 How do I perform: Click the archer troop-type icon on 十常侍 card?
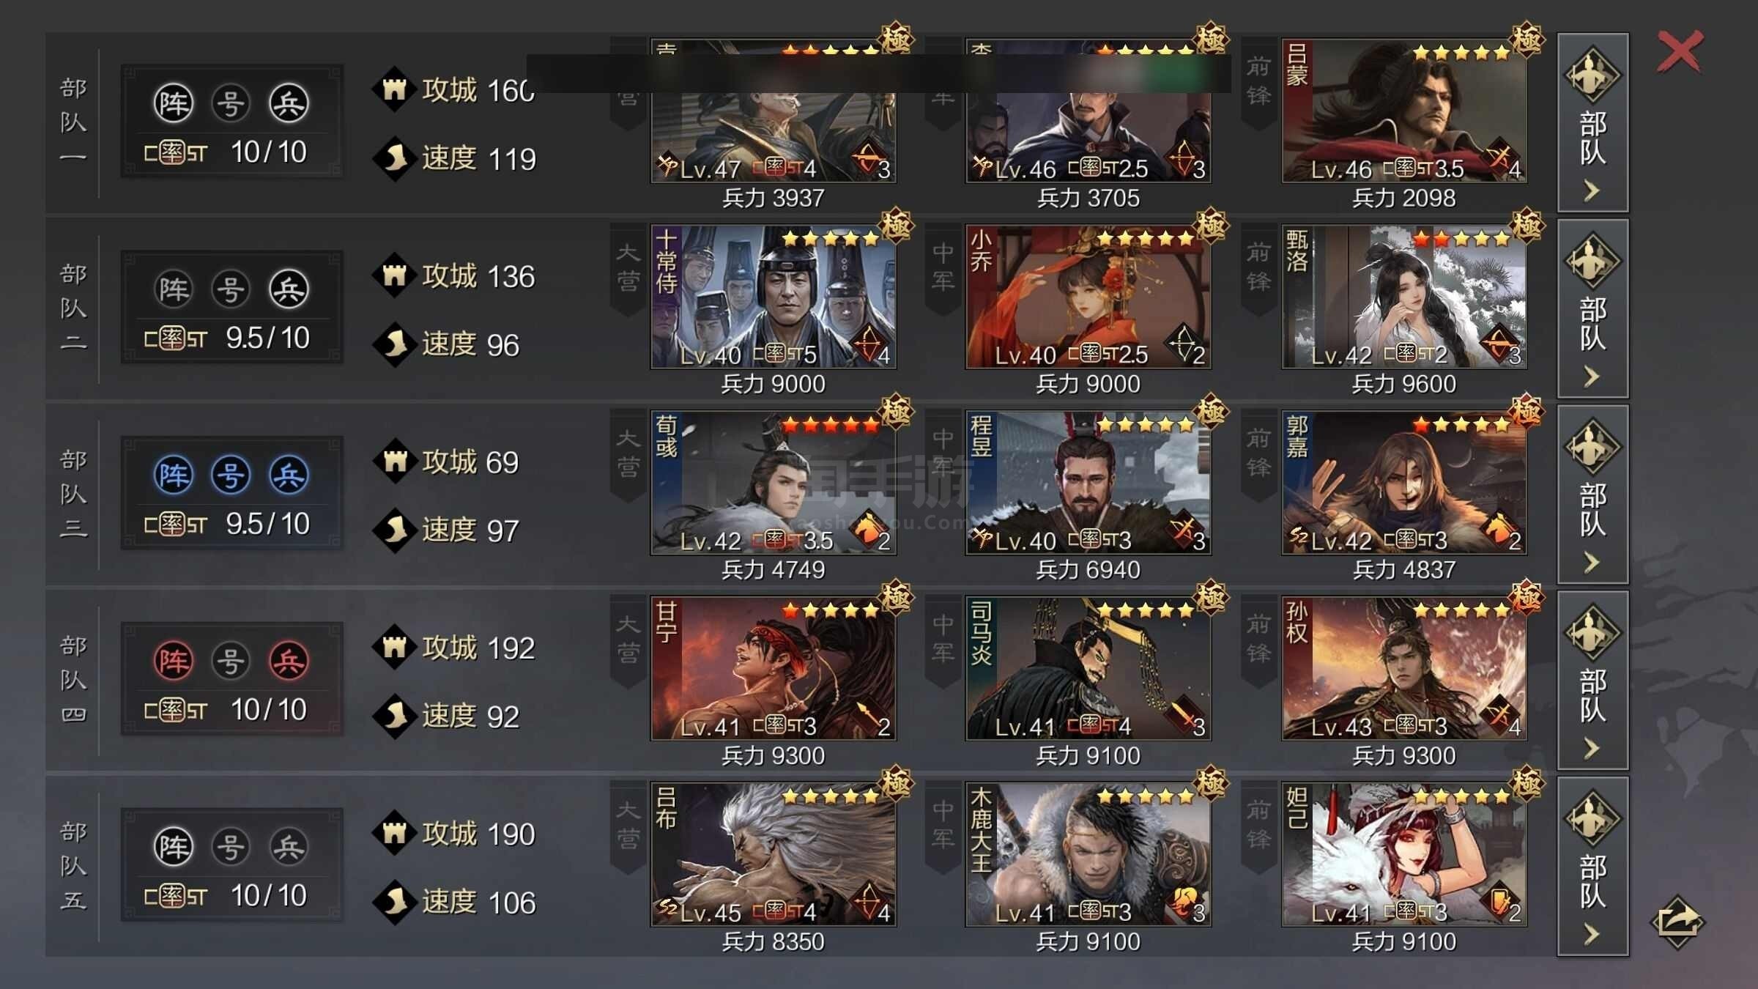click(869, 344)
